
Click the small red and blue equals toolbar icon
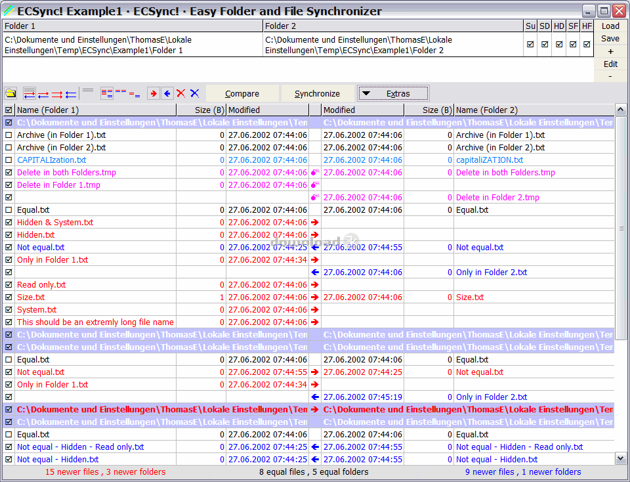pyautogui.click(x=135, y=95)
